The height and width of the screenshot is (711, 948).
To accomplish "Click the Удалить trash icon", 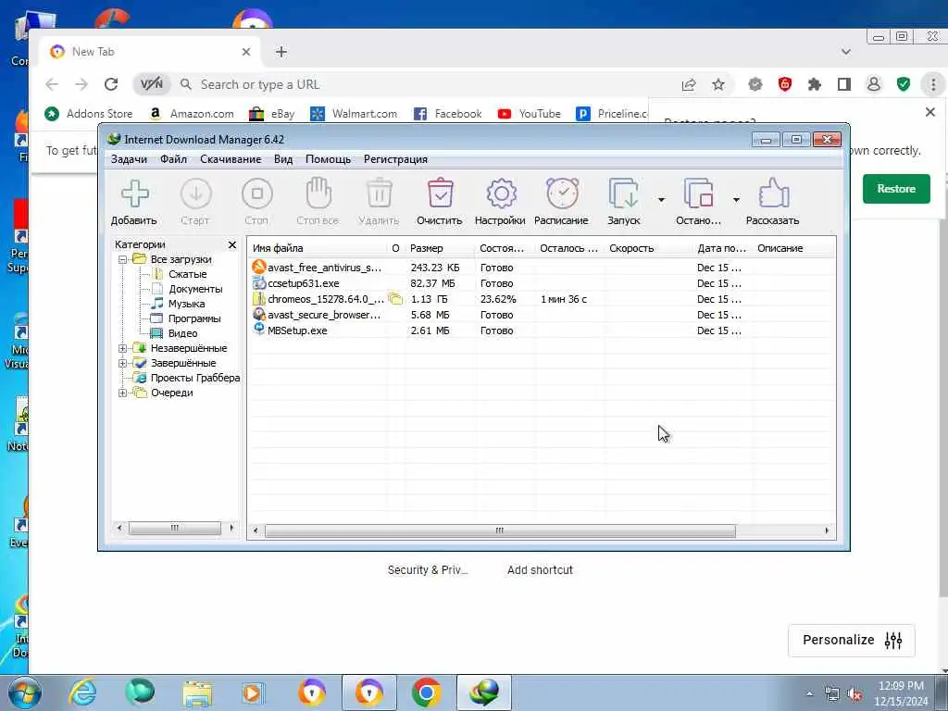I will pos(379,193).
